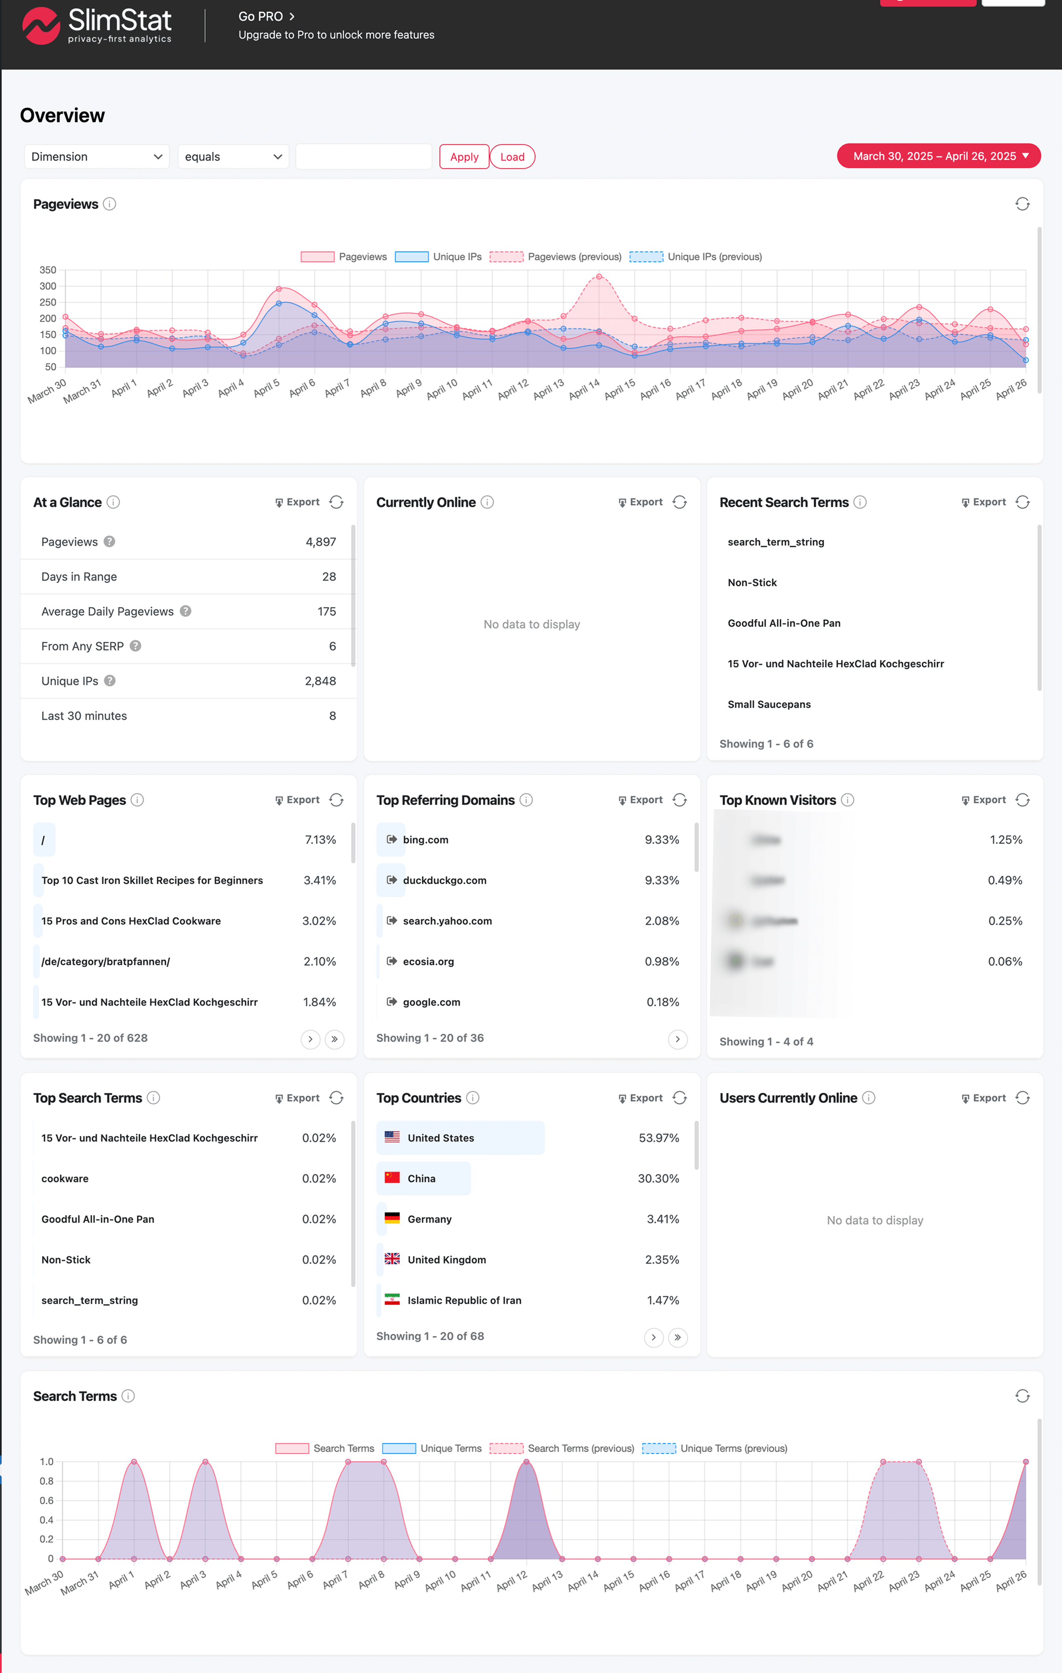Viewport: 1062px width, 1673px height.
Task: Click the Load filter button
Action: tap(513, 157)
